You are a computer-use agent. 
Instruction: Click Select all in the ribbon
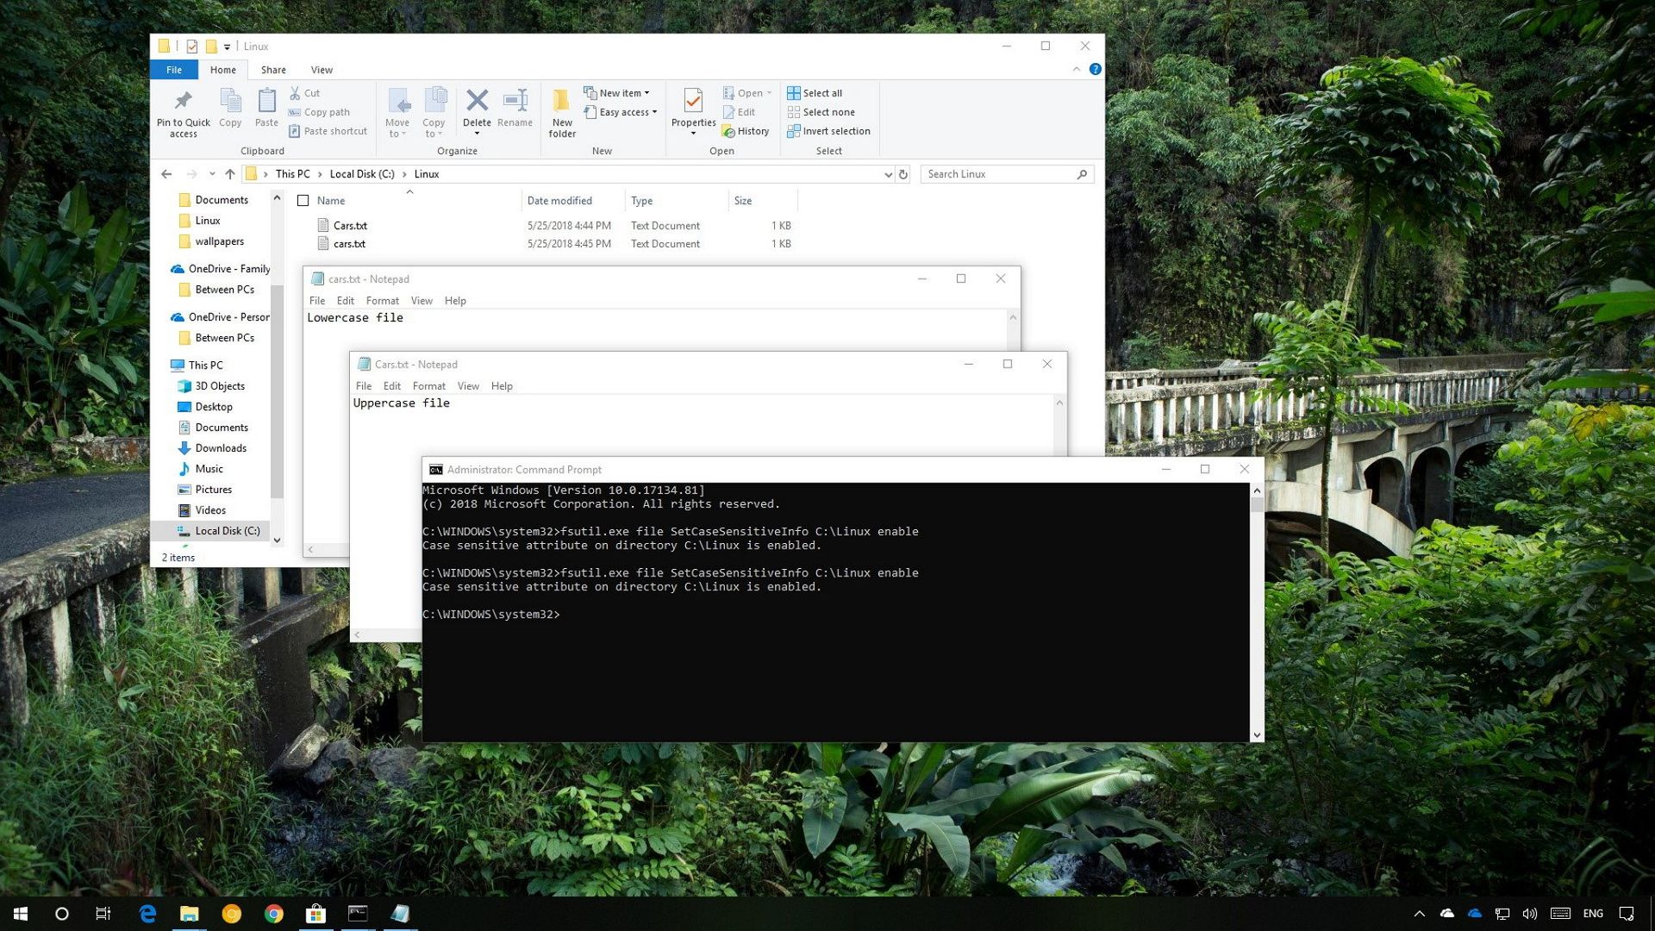(815, 92)
